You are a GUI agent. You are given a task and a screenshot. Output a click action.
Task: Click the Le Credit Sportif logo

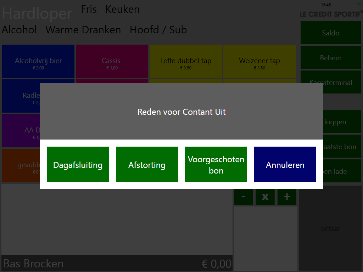click(331, 14)
